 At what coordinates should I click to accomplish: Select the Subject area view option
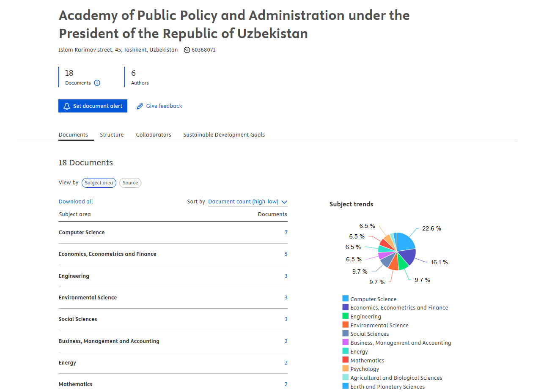point(99,183)
